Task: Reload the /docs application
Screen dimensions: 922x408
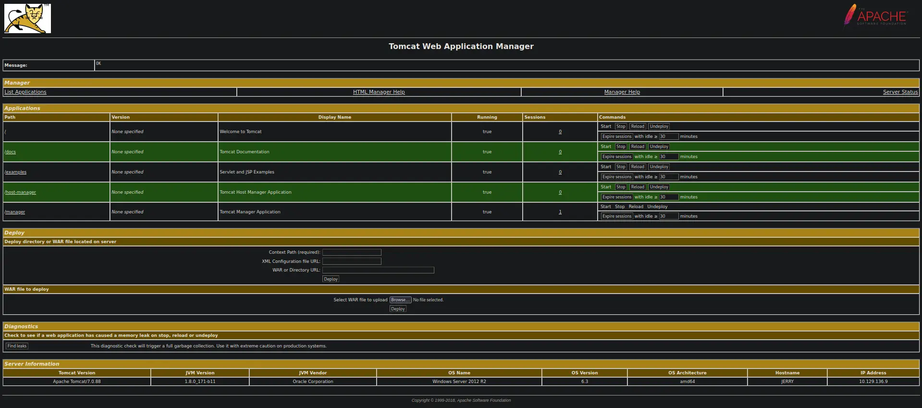Action: point(638,147)
